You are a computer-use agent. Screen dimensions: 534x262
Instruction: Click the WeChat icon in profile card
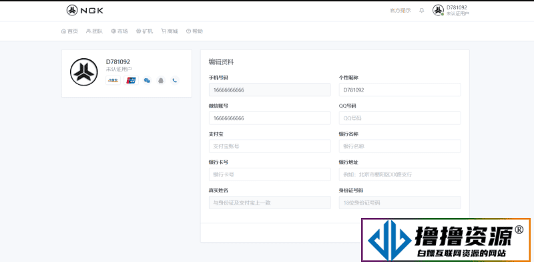[x=147, y=80]
